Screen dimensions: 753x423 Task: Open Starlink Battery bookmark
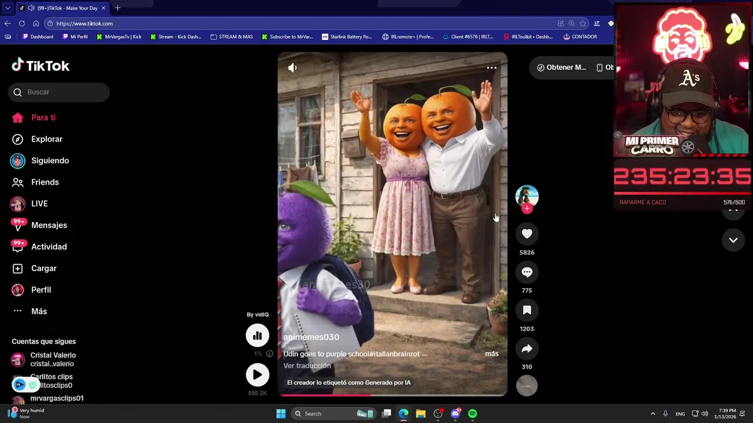click(x=346, y=36)
